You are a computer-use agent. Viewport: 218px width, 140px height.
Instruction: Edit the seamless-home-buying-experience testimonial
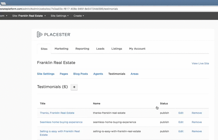pos(181,122)
